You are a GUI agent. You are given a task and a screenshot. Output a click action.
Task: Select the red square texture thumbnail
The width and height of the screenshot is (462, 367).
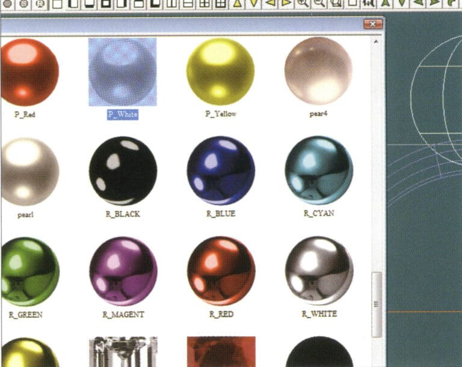(x=221, y=352)
